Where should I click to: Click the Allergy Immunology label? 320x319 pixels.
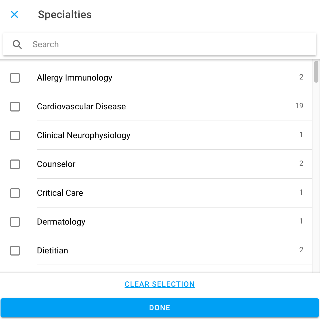pyautogui.click(x=75, y=78)
